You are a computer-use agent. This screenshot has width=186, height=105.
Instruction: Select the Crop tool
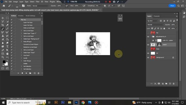coord(3,25)
